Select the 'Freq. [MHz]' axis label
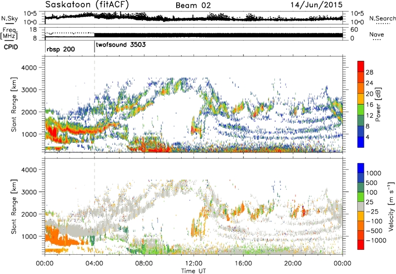This screenshot has width=396, height=274. click(x=9, y=33)
